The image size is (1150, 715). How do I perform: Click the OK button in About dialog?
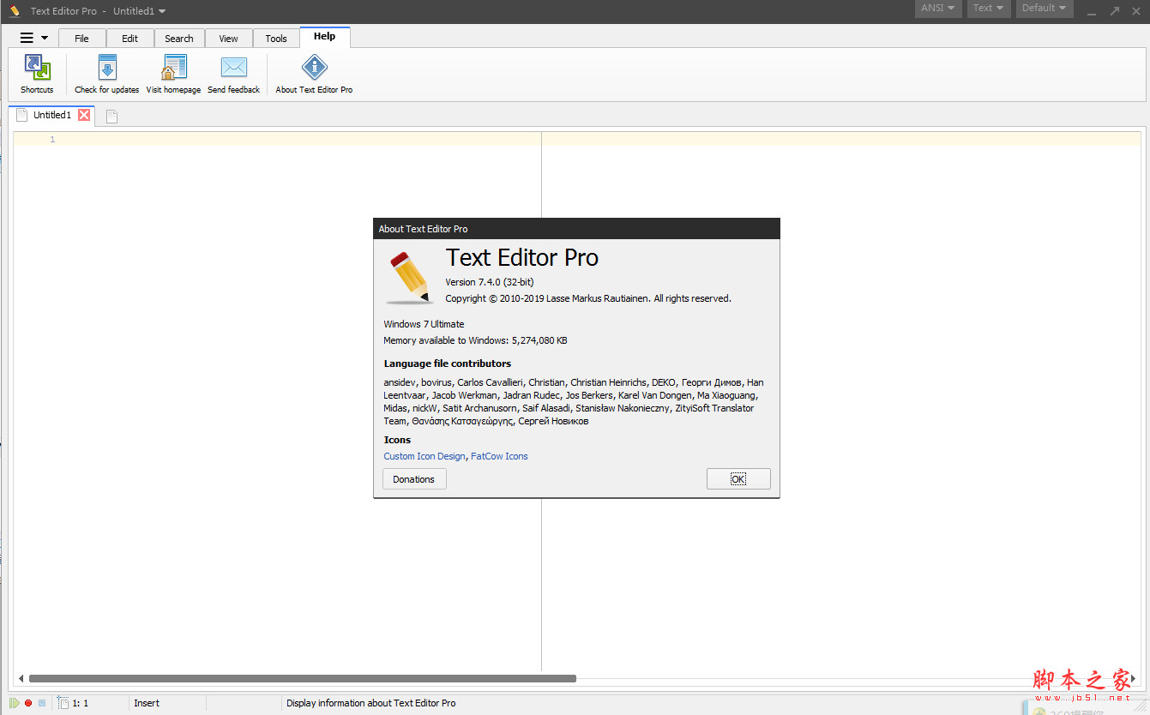738,479
